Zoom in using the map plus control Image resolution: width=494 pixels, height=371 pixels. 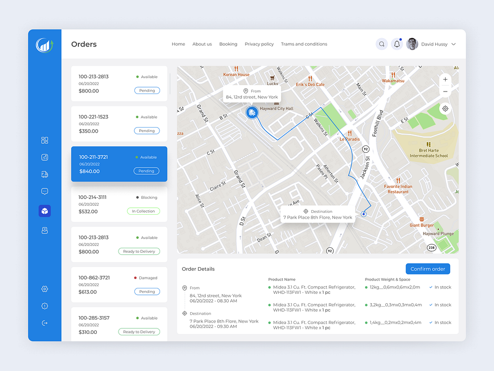point(445,79)
